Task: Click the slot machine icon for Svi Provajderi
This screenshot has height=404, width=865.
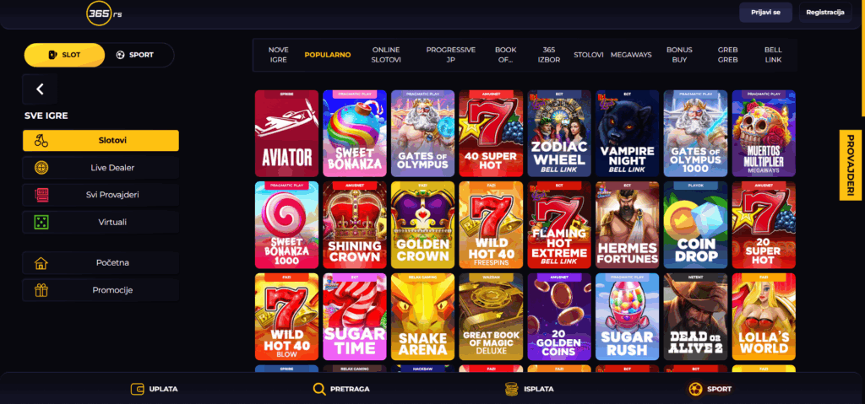Action: [41, 195]
